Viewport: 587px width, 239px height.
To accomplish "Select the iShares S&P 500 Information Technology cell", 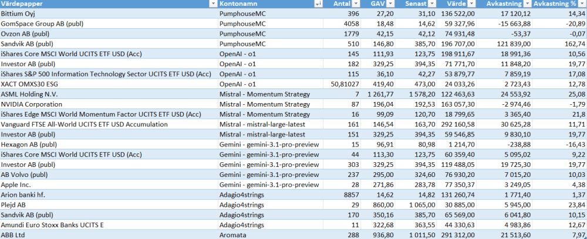I will click(109, 74).
